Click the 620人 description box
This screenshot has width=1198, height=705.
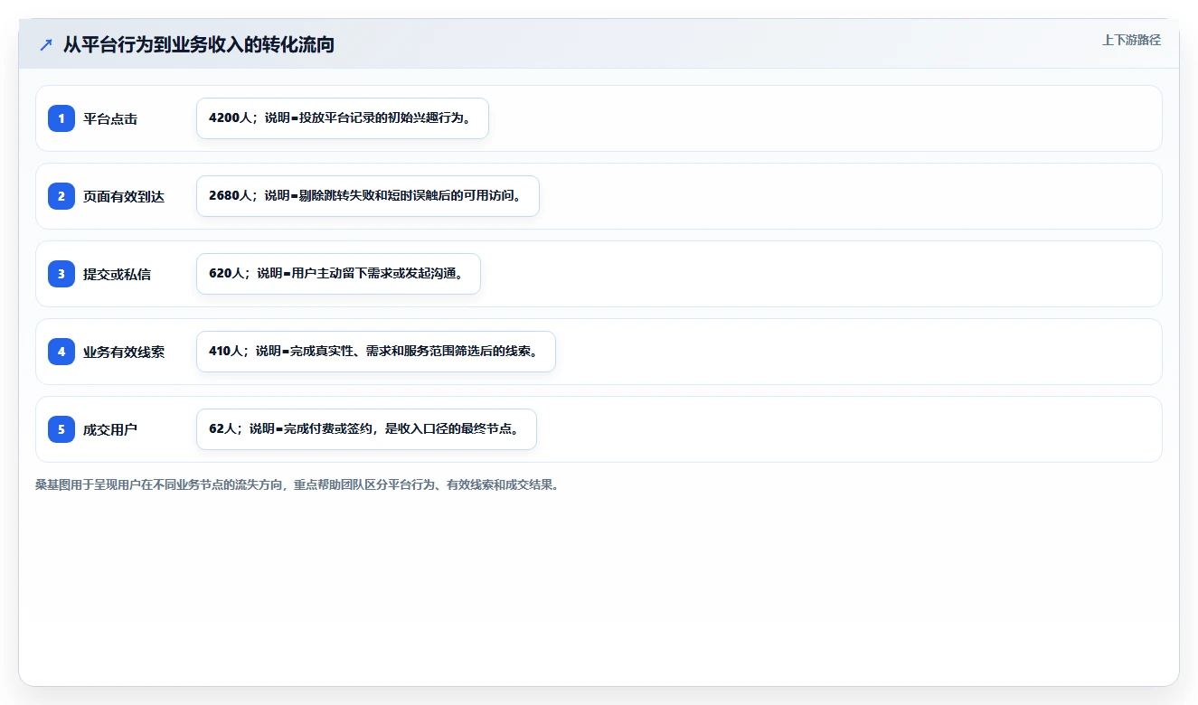[338, 274]
